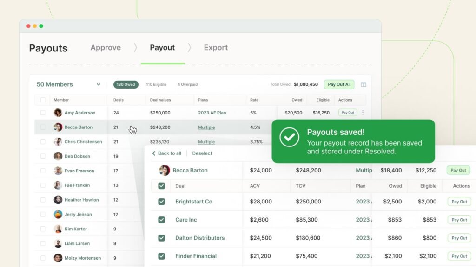Toggle the select-all checkbox in the Member header
The image size is (476, 267).
tap(42, 100)
